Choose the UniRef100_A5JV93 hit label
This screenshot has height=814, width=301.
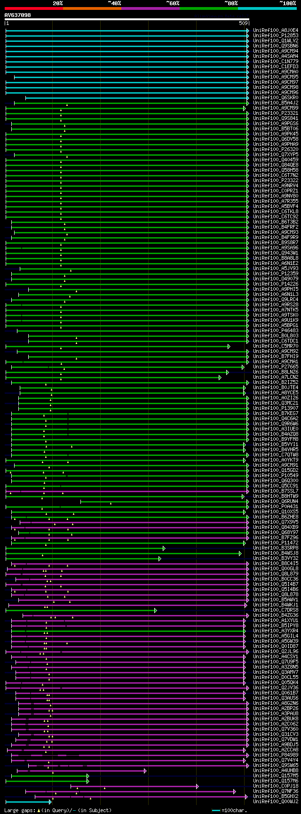coord(276,269)
